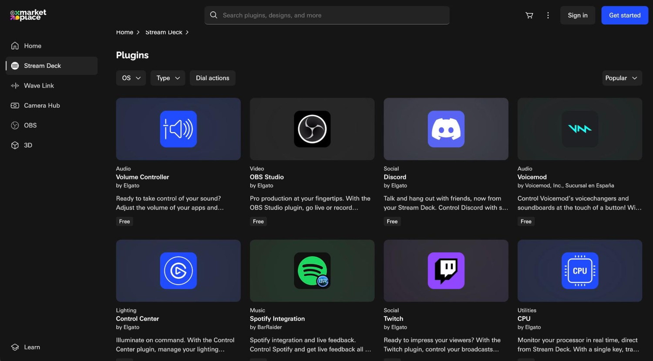Select the Spotify Integration plugin icon
Viewport: 653px width, 361px height.
312,271
